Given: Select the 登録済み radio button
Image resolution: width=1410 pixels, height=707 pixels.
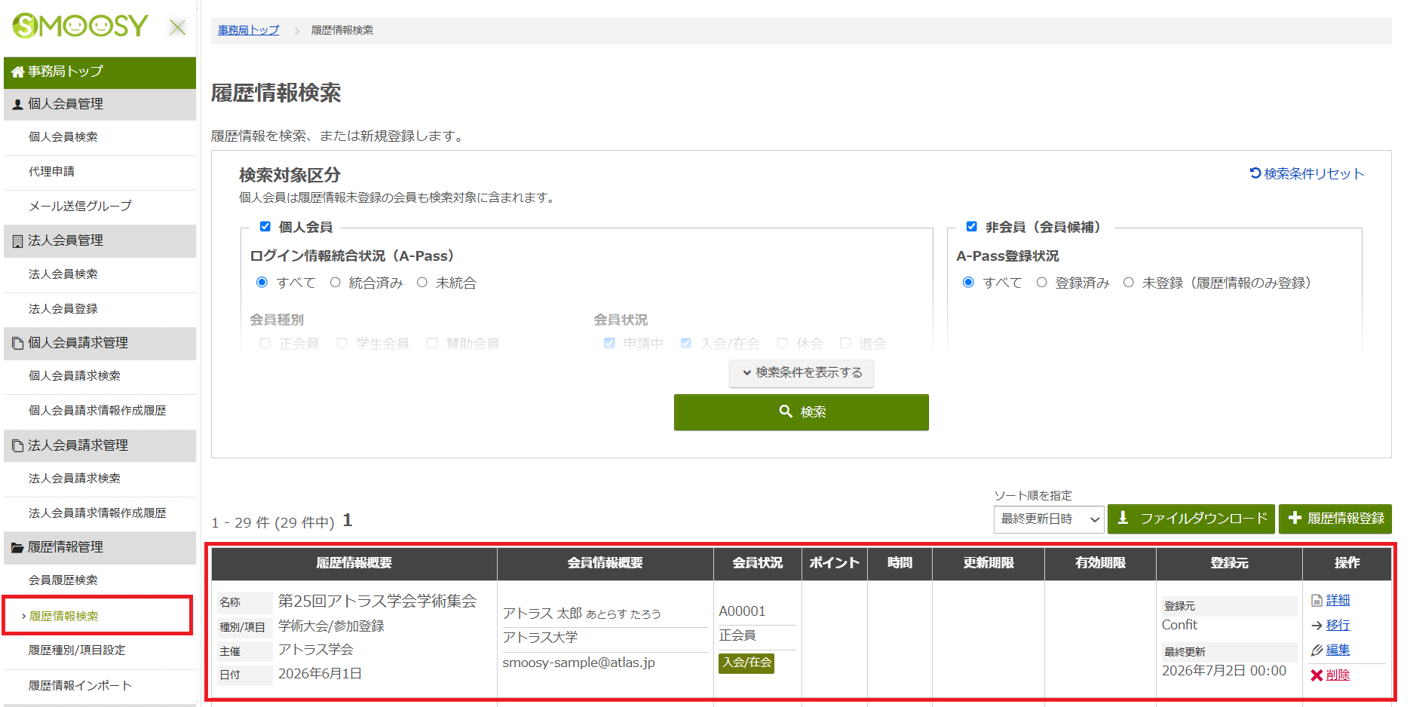Looking at the screenshot, I should tap(1041, 283).
